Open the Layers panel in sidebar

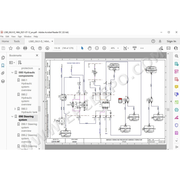click(3, 81)
